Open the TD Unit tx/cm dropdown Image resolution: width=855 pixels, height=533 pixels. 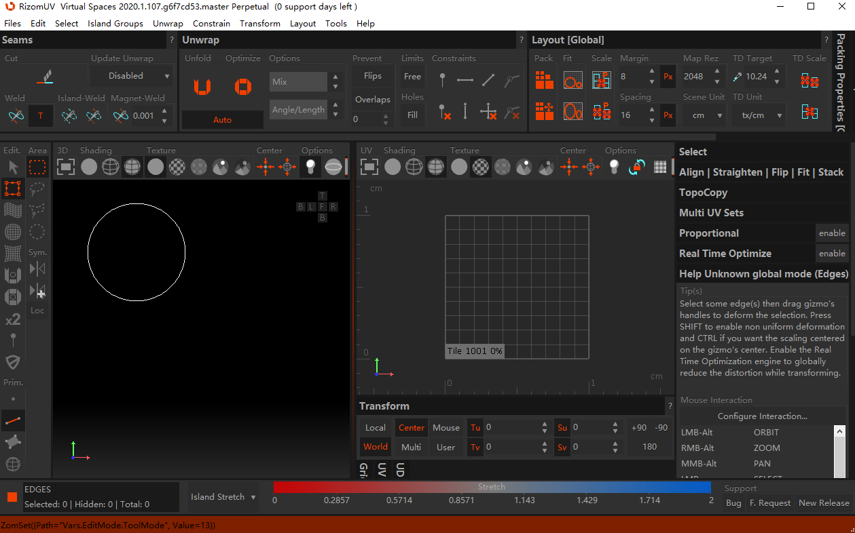(759, 115)
